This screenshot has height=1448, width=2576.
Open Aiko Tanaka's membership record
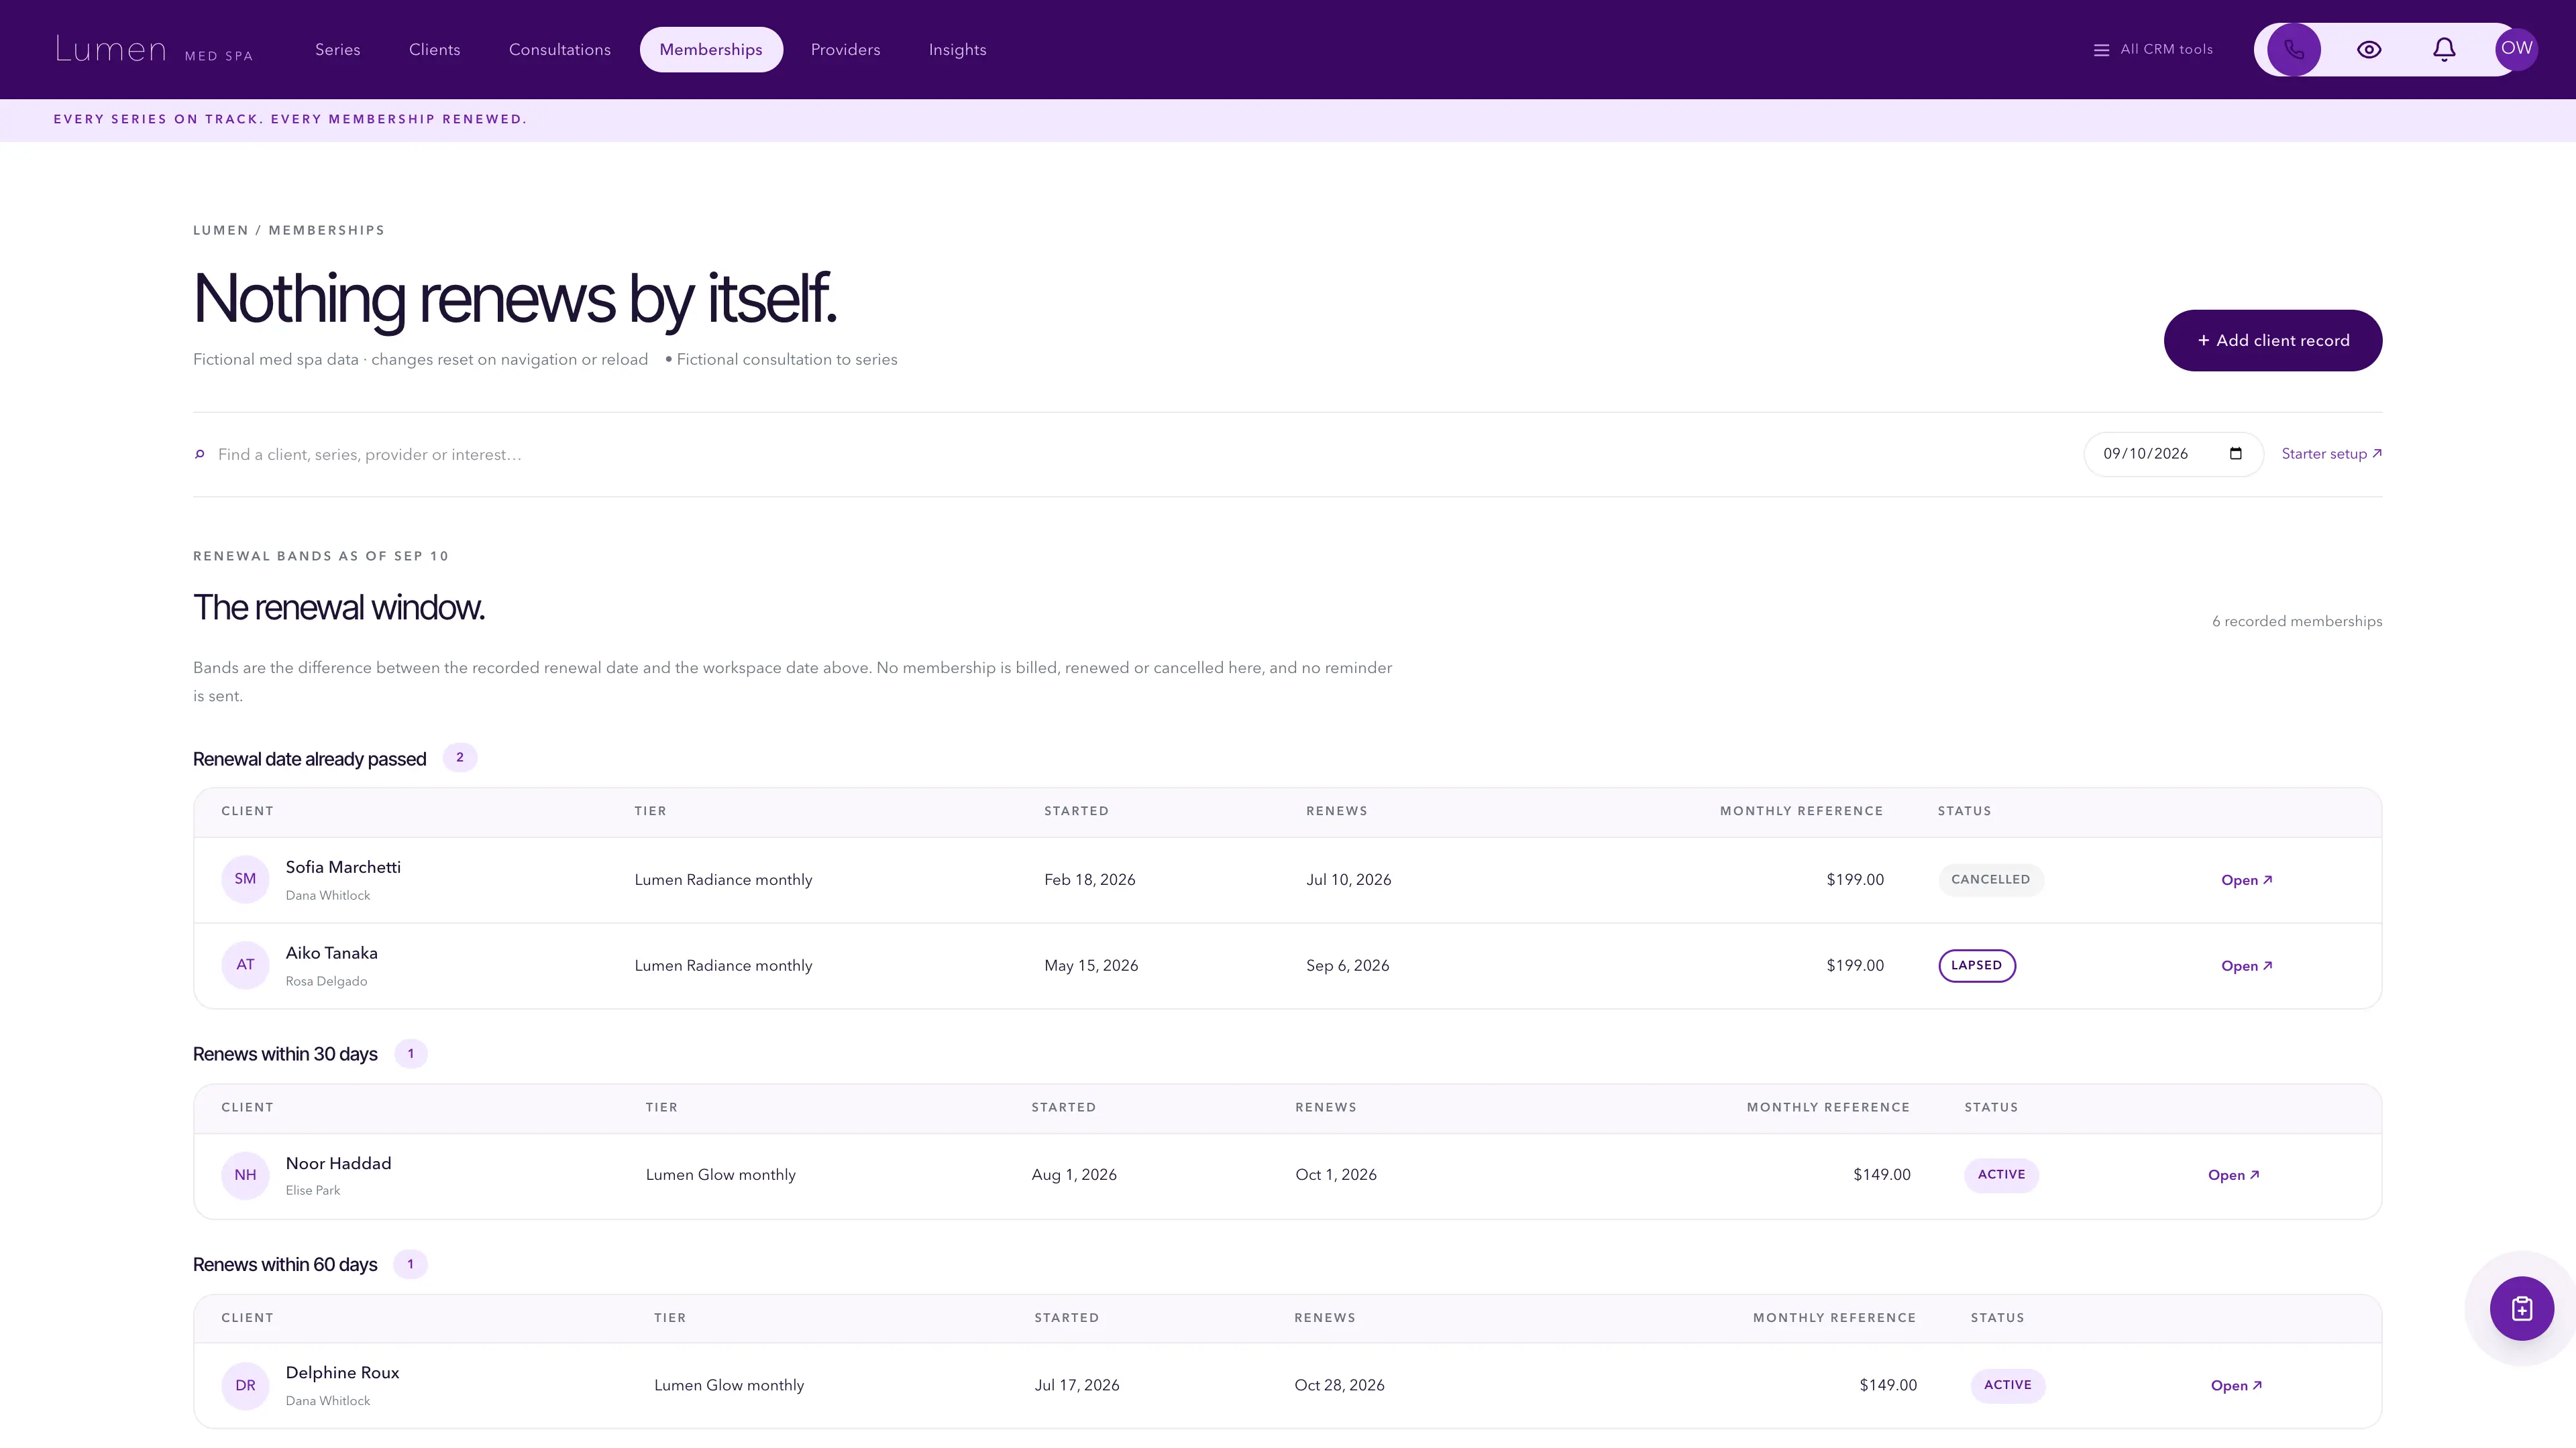click(x=2246, y=966)
